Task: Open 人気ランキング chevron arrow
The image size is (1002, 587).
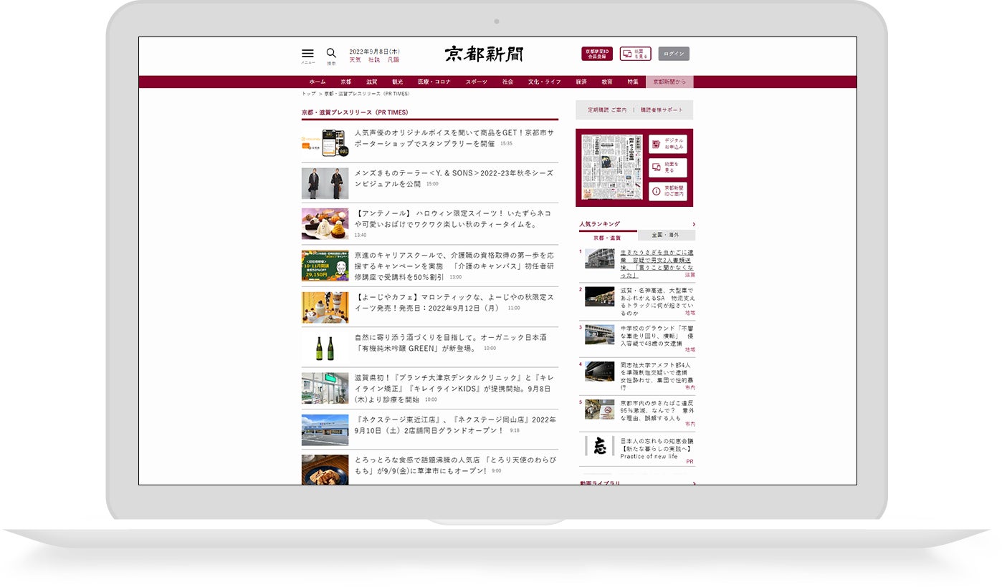Action: tap(693, 224)
